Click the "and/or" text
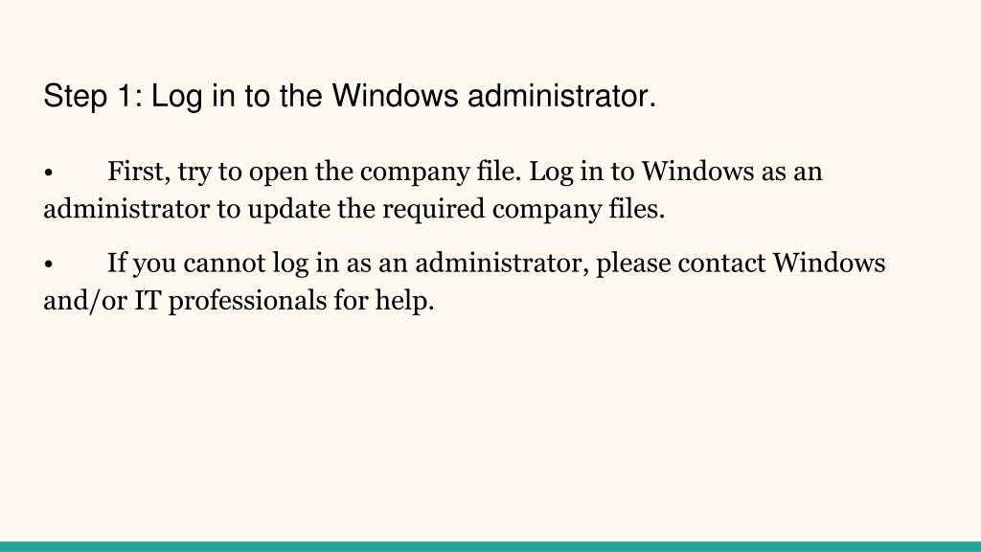This screenshot has width=981, height=552. [x=85, y=301]
